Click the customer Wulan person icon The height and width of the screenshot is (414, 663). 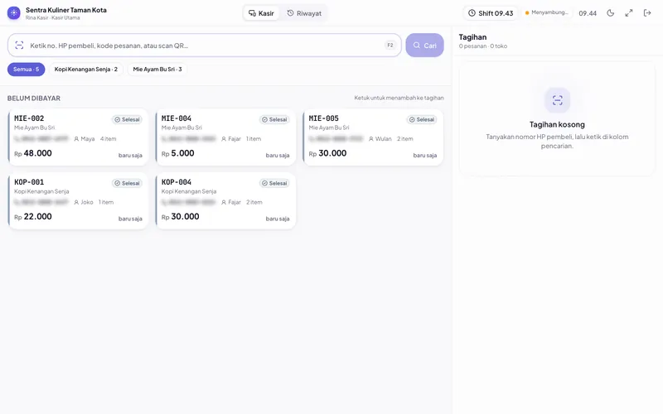coord(370,139)
